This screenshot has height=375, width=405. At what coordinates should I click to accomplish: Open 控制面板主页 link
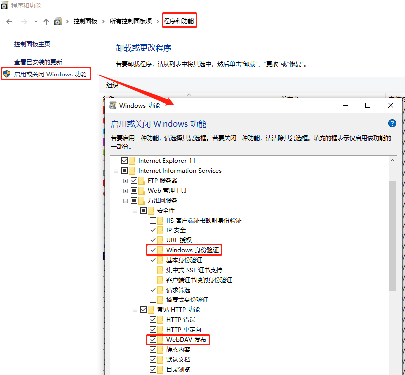32,44
